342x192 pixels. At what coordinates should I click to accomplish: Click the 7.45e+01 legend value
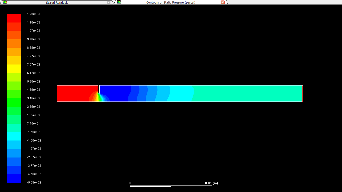34,123
